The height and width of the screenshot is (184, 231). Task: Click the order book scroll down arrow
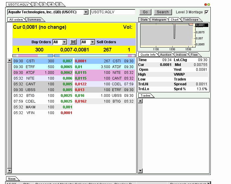(x=9, y=171)
